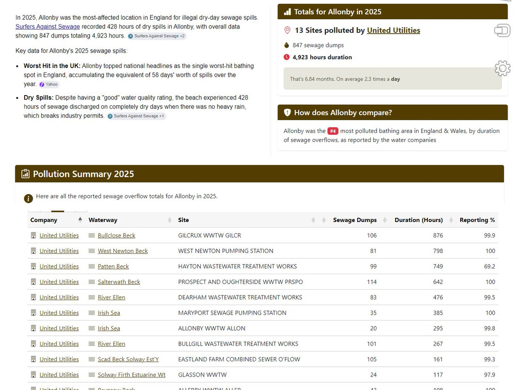Select the active tab above table
The height and width of the screenshot is (390, 521).
[x=57, y=211]
